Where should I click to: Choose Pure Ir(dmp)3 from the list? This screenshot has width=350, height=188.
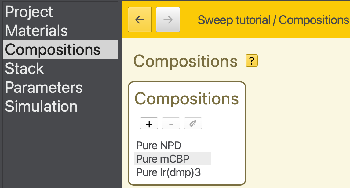coord(169,172)
